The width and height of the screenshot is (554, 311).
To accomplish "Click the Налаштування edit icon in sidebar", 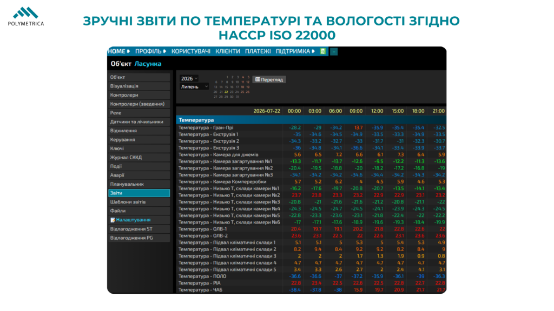I will click(113, 220).
